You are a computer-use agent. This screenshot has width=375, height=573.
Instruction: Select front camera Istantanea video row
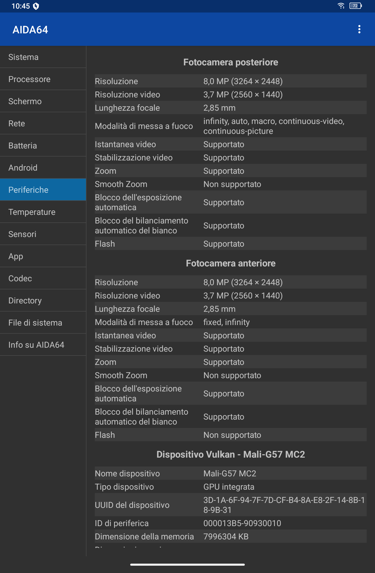(x=231, y=335)
